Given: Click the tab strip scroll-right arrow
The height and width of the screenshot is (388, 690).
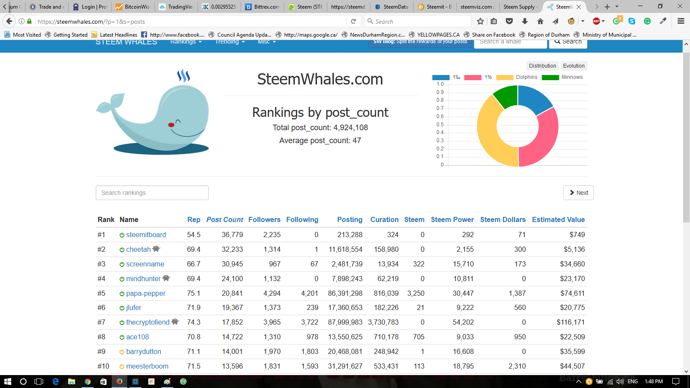Looking at the screenshot, I should pos(597,7).
